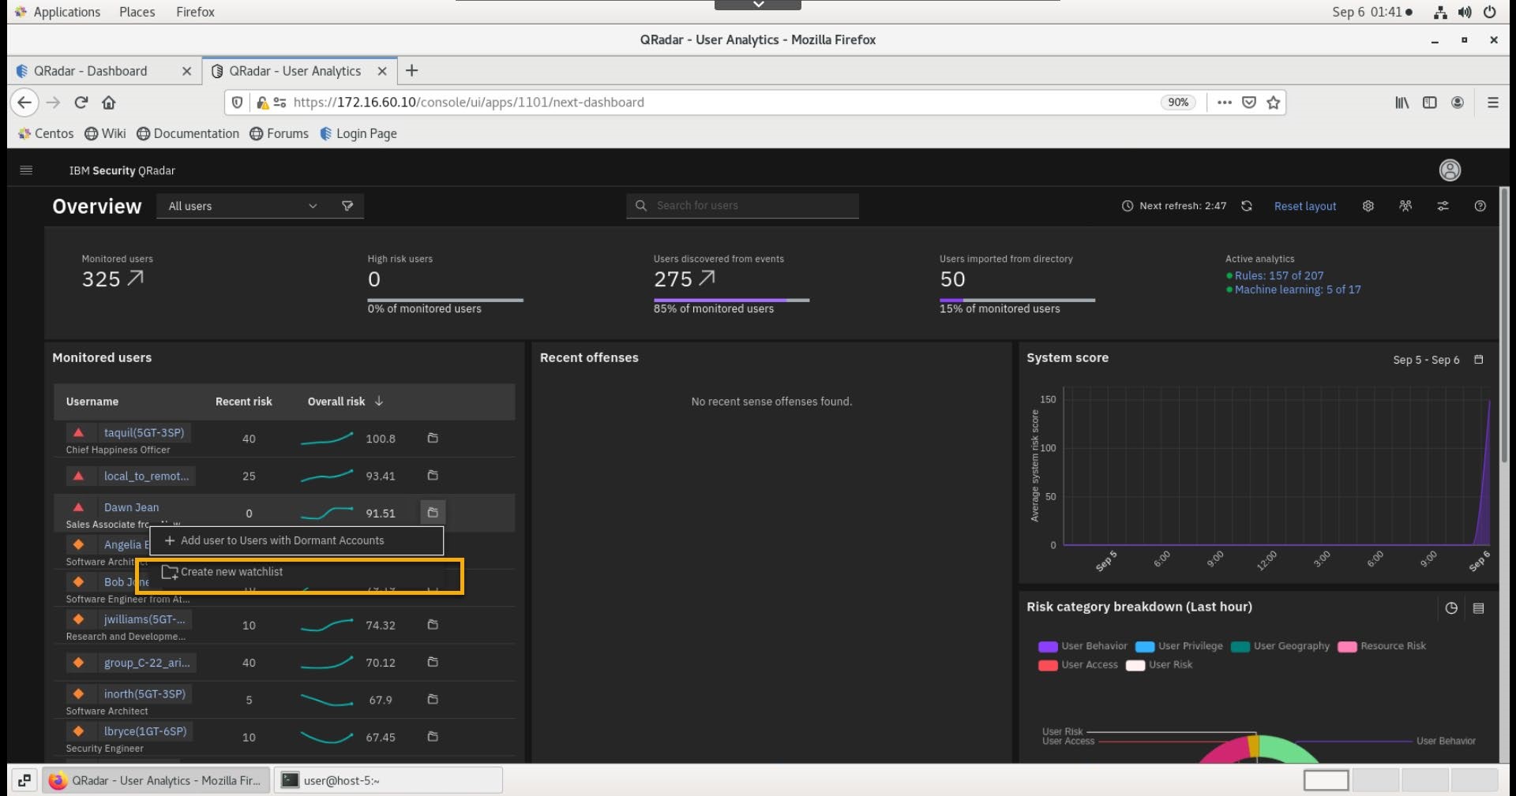Viewport: 1516px width, 796px height.
Task: Toggle User Geography legend series
Action: [x=1280, y=646]
